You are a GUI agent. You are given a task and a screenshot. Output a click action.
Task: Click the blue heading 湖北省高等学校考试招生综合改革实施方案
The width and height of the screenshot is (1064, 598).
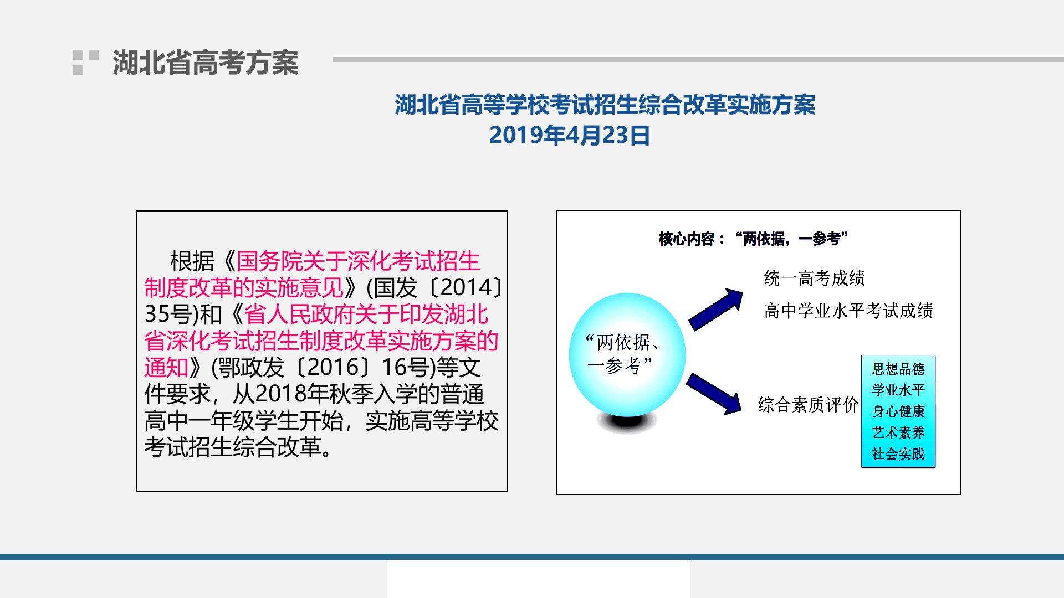click(605, 105)
